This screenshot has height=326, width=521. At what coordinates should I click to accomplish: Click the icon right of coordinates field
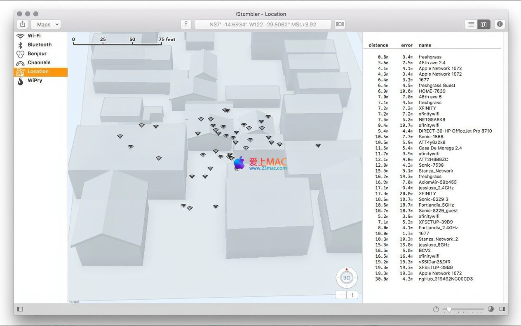(x=340, y=24)
